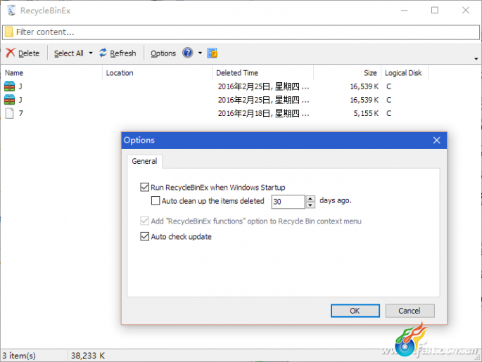The height and width of the screenshot is (362, 482).
Task: Focus the Filter content search field
Action: (241, 32)
